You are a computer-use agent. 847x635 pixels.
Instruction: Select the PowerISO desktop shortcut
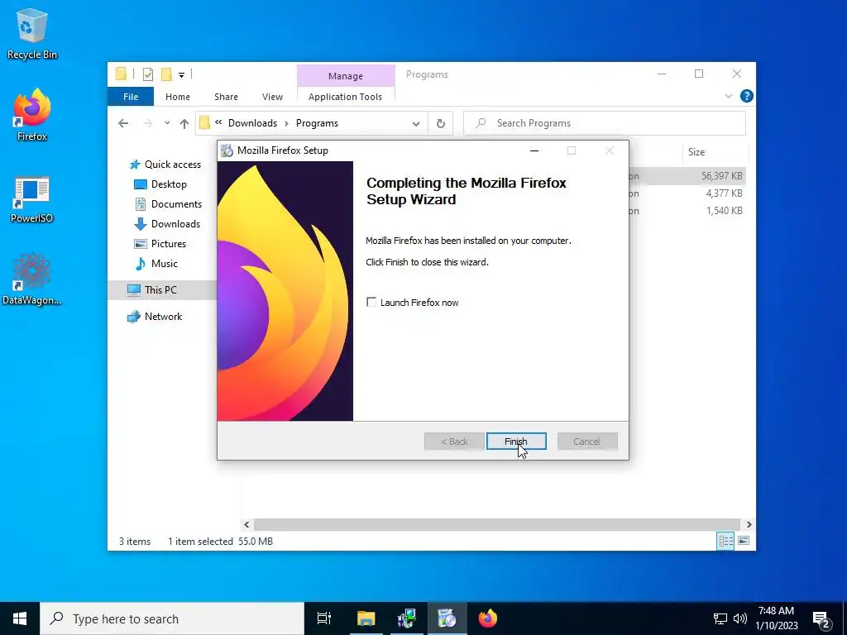point(32,199)
